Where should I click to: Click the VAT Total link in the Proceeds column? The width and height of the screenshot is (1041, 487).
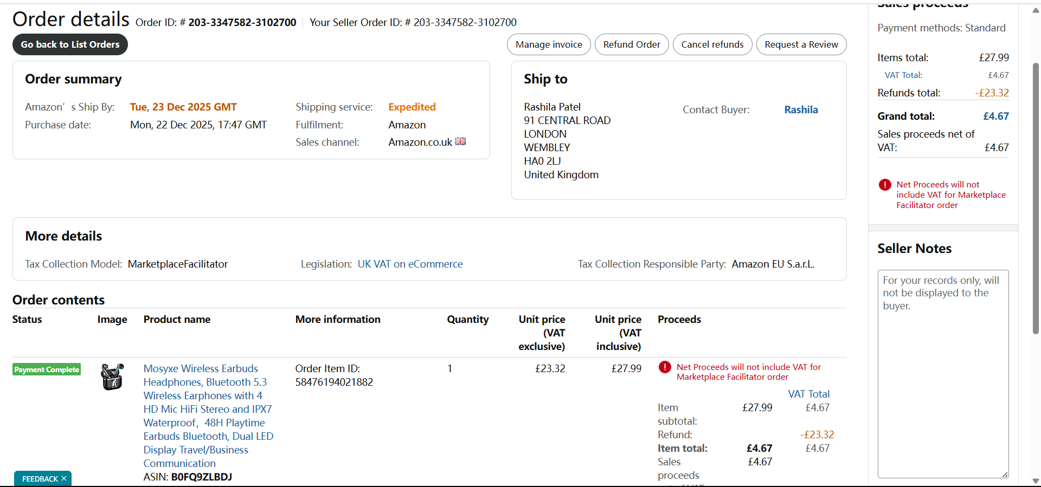(x=808, y=394)
